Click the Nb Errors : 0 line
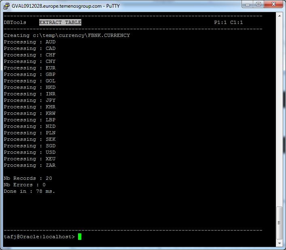 click(25, 185)
